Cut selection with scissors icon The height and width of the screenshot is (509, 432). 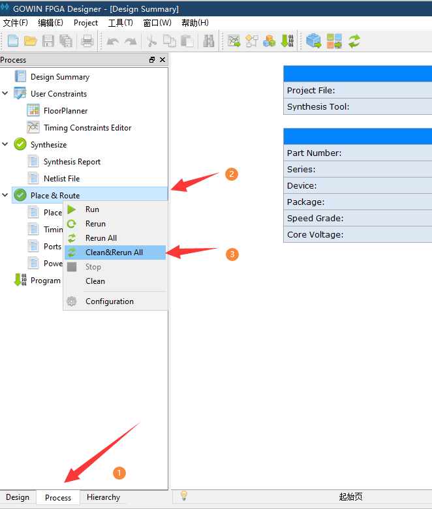(151, 41)
